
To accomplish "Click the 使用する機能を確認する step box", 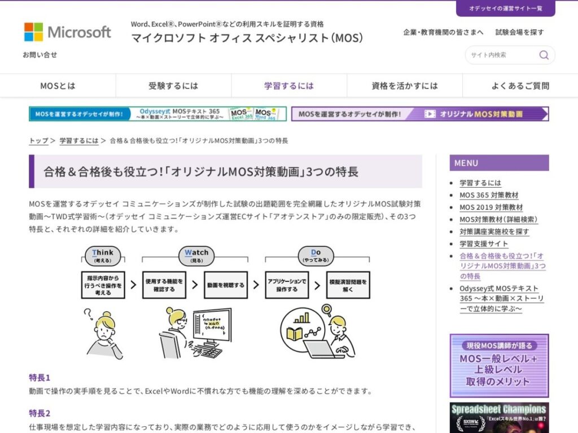I will (164, 285).
